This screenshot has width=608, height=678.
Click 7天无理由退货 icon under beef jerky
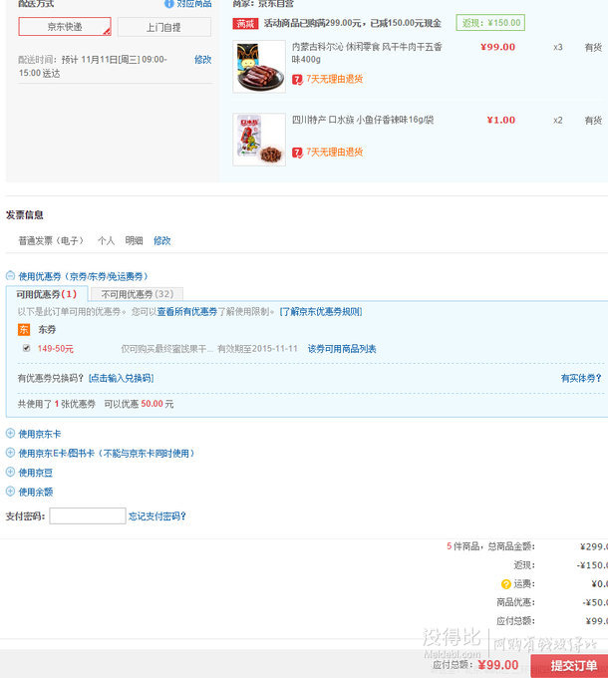point(297,80)
